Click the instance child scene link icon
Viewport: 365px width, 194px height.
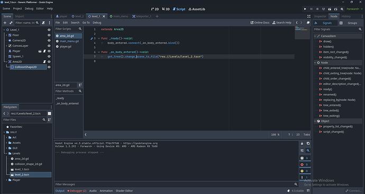(11, 23)
